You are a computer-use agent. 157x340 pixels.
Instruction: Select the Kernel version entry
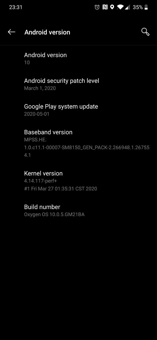pos(78,181)
